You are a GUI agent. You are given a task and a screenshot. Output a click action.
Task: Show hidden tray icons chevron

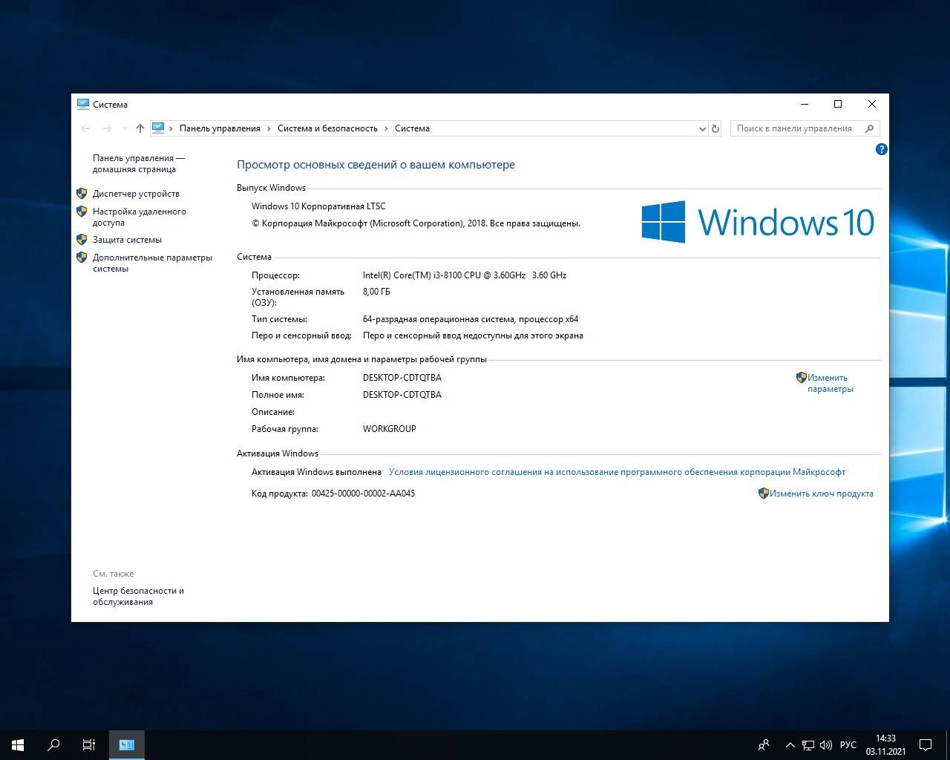tap(790, 745)
